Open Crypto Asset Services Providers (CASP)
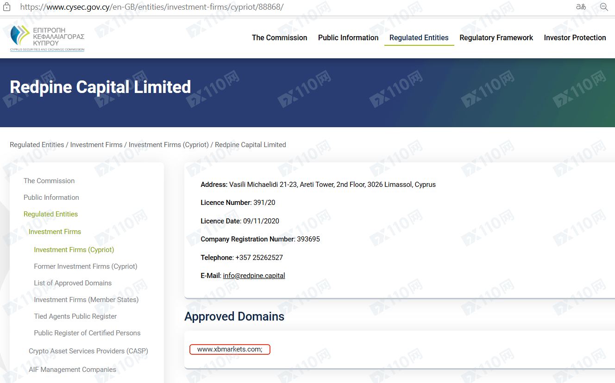 tap(88, 351)
